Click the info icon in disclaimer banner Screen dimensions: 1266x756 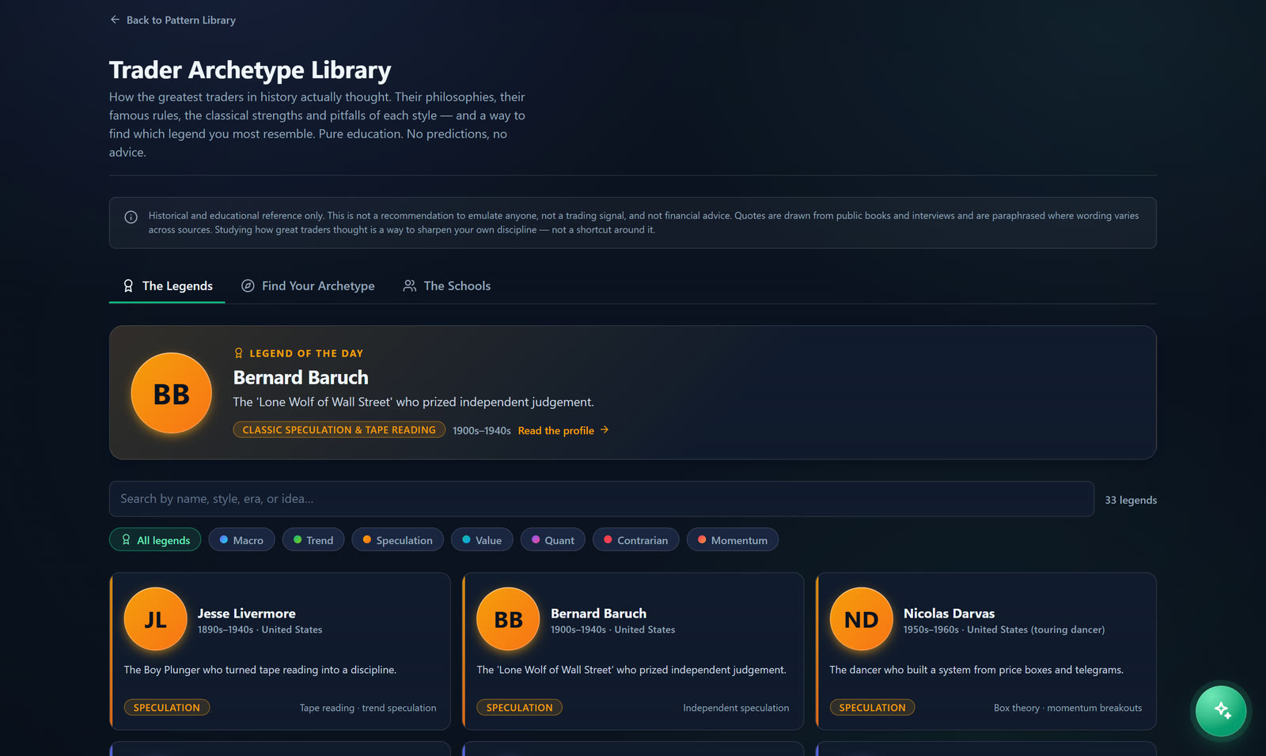[131, 217]
